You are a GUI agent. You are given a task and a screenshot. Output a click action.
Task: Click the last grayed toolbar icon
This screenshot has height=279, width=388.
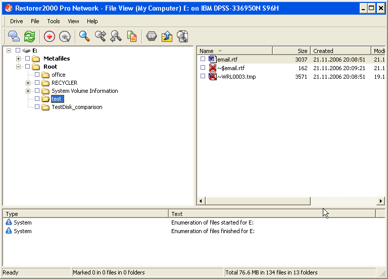(182, 36)
